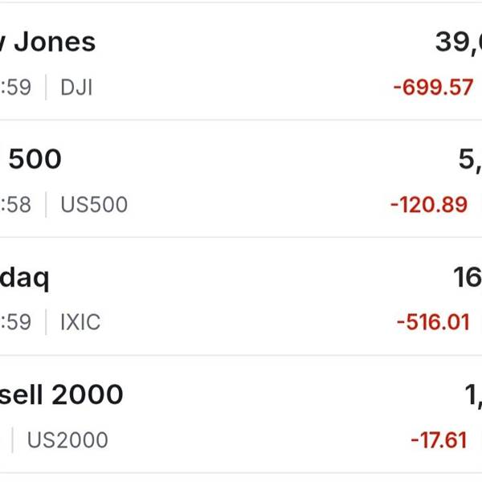Click the -699.57 change value
This screenshot has height=482, width=482.
coord(433,88)
